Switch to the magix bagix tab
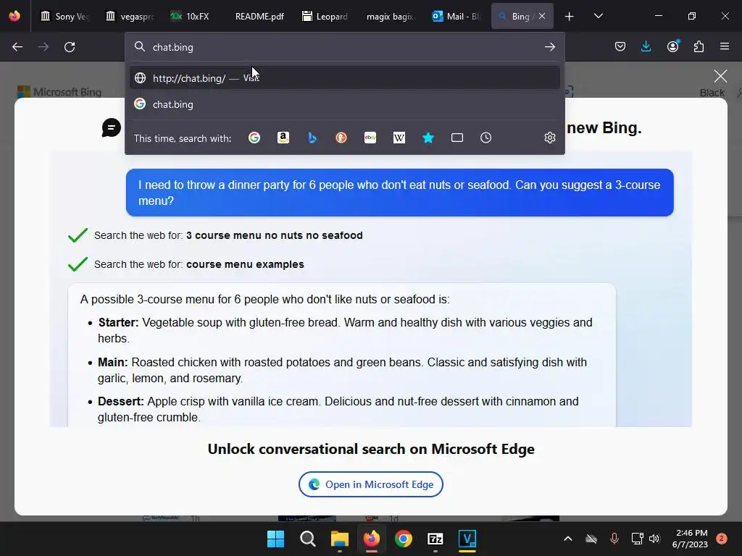Screen dimensions: 742x556 click(390, 16)
